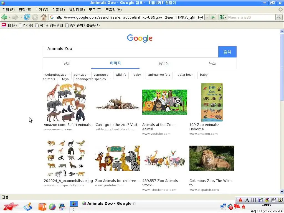Image resolution: width=284 pixels, height=213 pixels.
Task: Open the Columbus Zoo lion photo thumbnail
Action: [212, 158]
